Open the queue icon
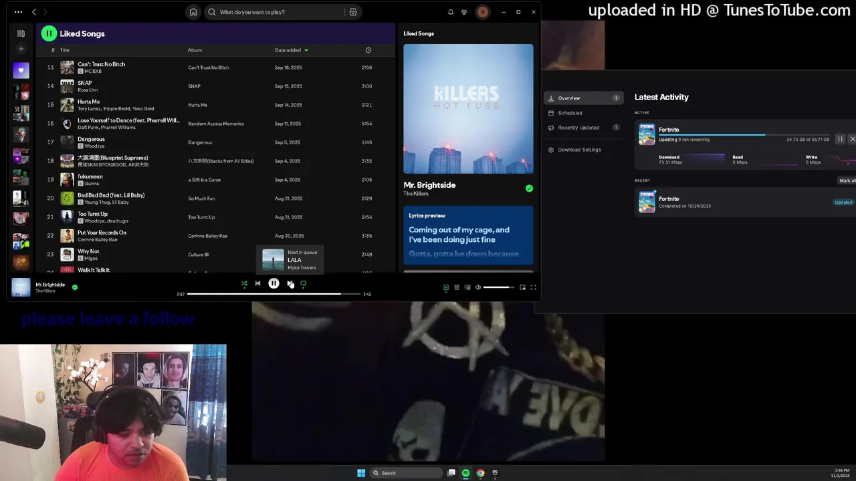 pyautogui.click(x=457, y=287)
